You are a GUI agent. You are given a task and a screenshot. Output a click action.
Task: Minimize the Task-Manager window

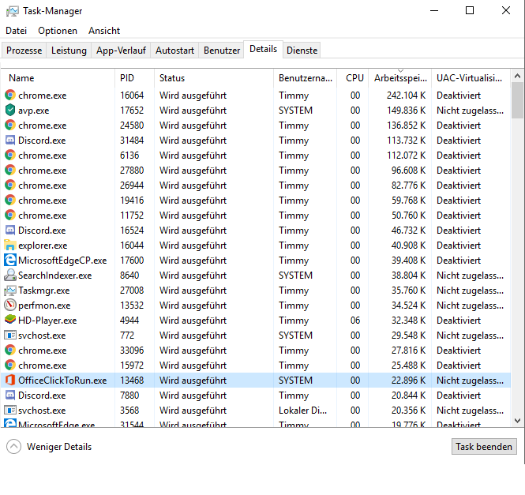pos(434,11)
